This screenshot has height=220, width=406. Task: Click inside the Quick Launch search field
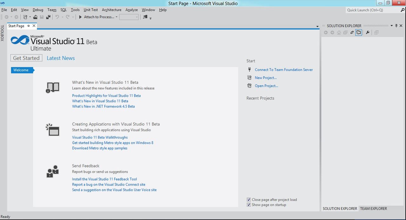click(373, 10)
